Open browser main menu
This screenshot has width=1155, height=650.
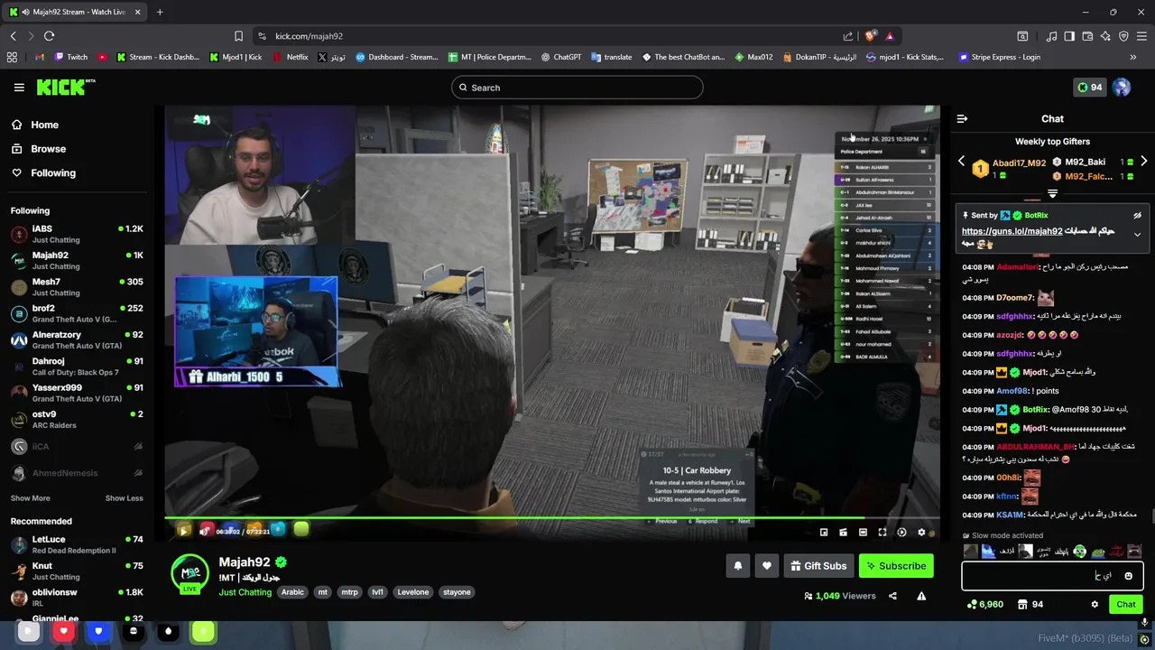click(1141, 36)
